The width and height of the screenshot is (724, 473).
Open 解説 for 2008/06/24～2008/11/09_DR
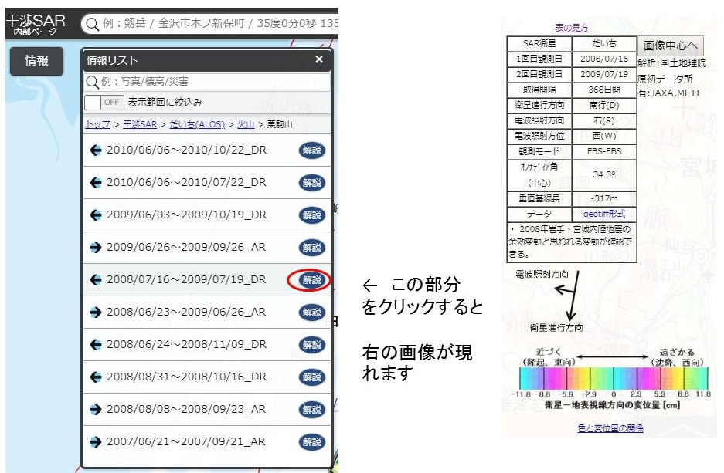311,344
